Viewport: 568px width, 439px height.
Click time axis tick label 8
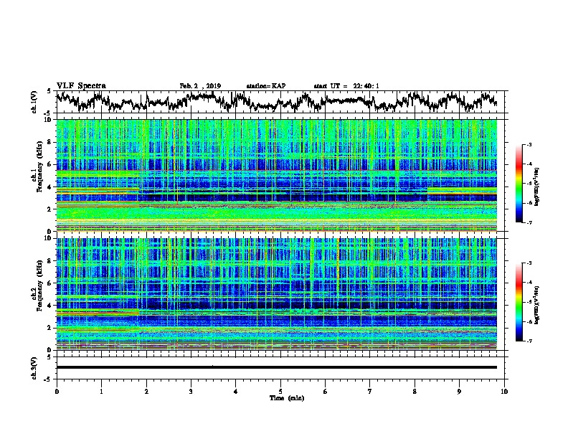[x=415, y=392]
